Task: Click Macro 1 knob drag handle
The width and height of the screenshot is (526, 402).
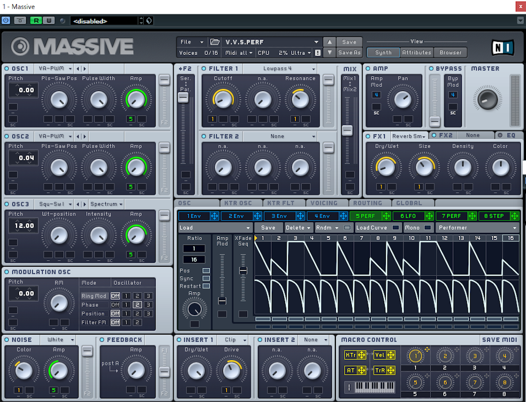Action: coord(427,349)
